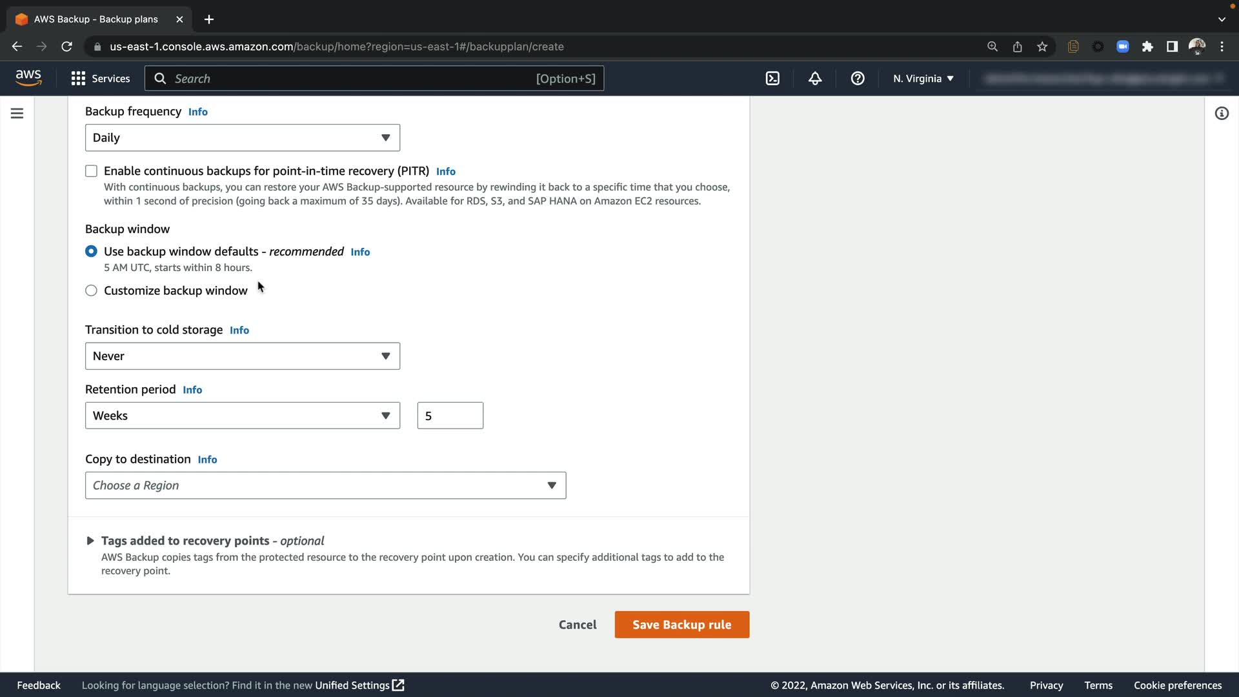Select Customize backup window option
This screenshot has height=697, width=1239.
(91, 291)
